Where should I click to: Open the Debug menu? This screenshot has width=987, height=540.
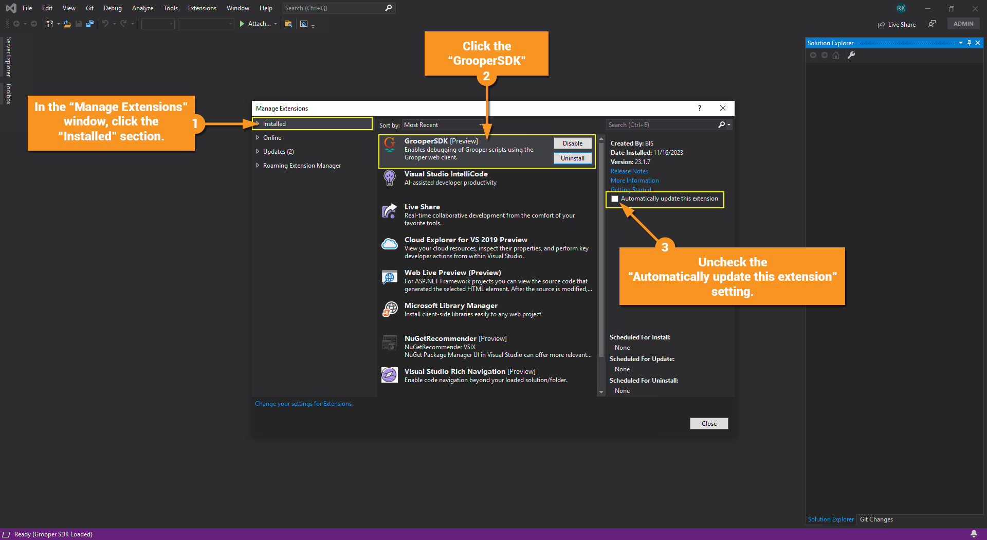[113, 8]
